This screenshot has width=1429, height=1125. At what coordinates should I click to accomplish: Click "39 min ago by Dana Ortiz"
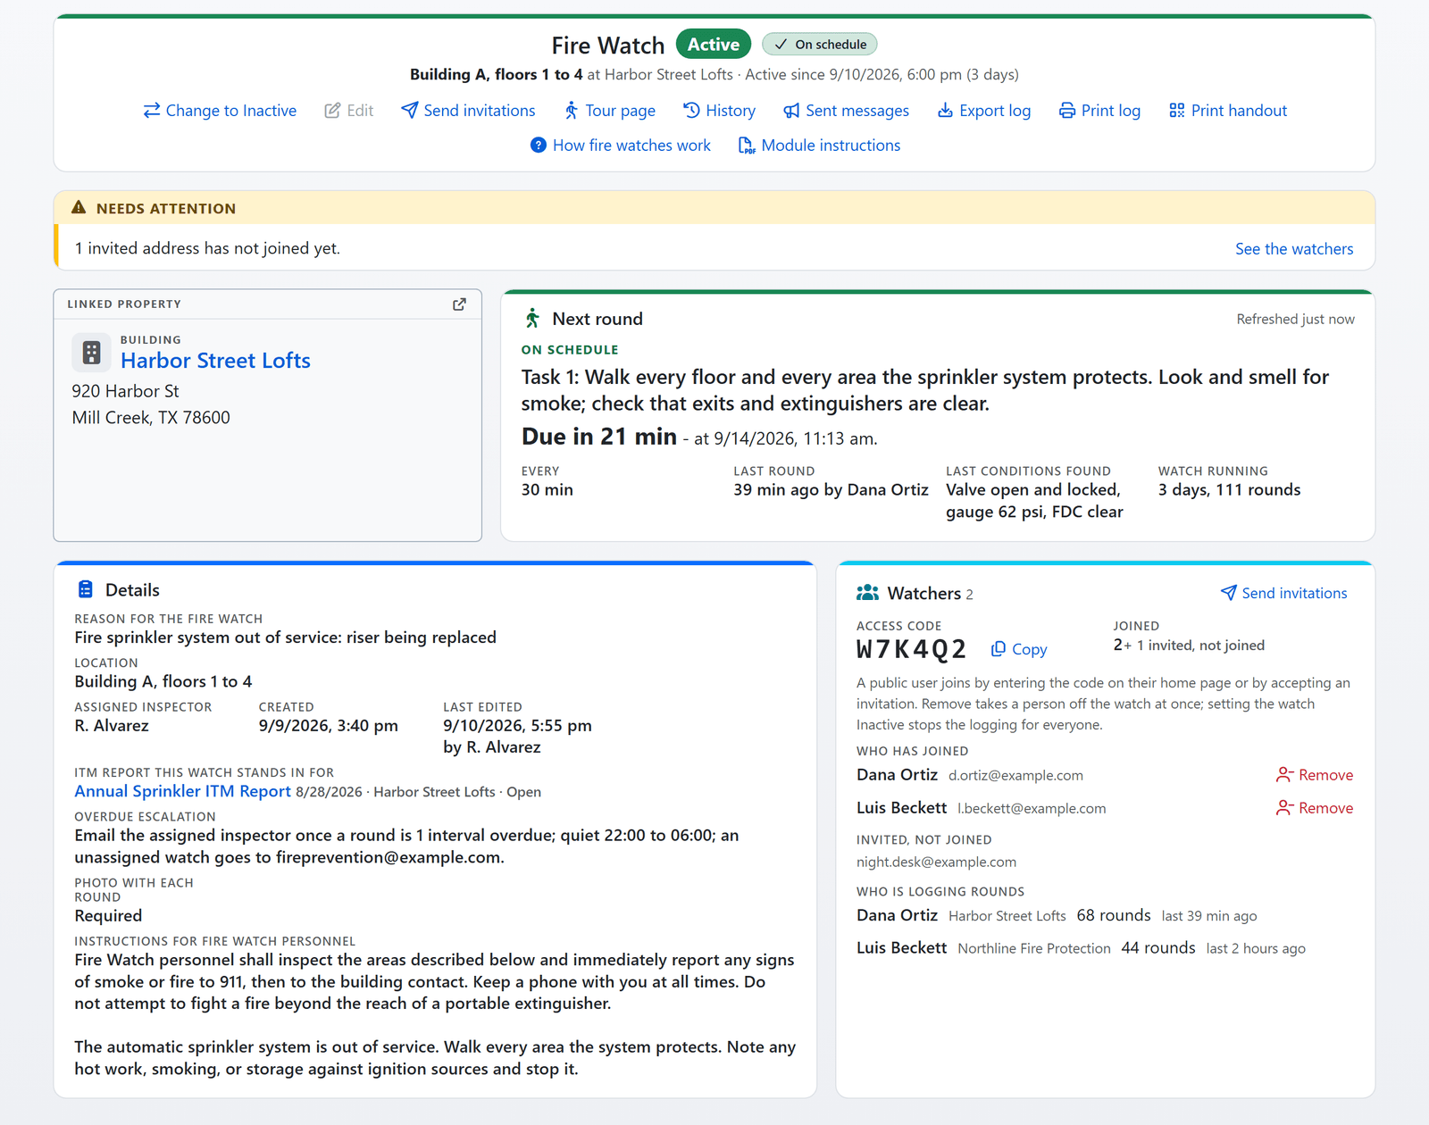(x=831, y=490)
